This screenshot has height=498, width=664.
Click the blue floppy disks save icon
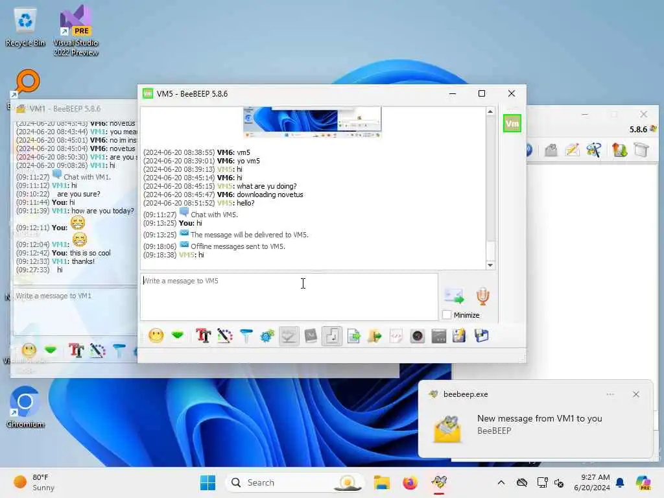(x=482, y=336)
